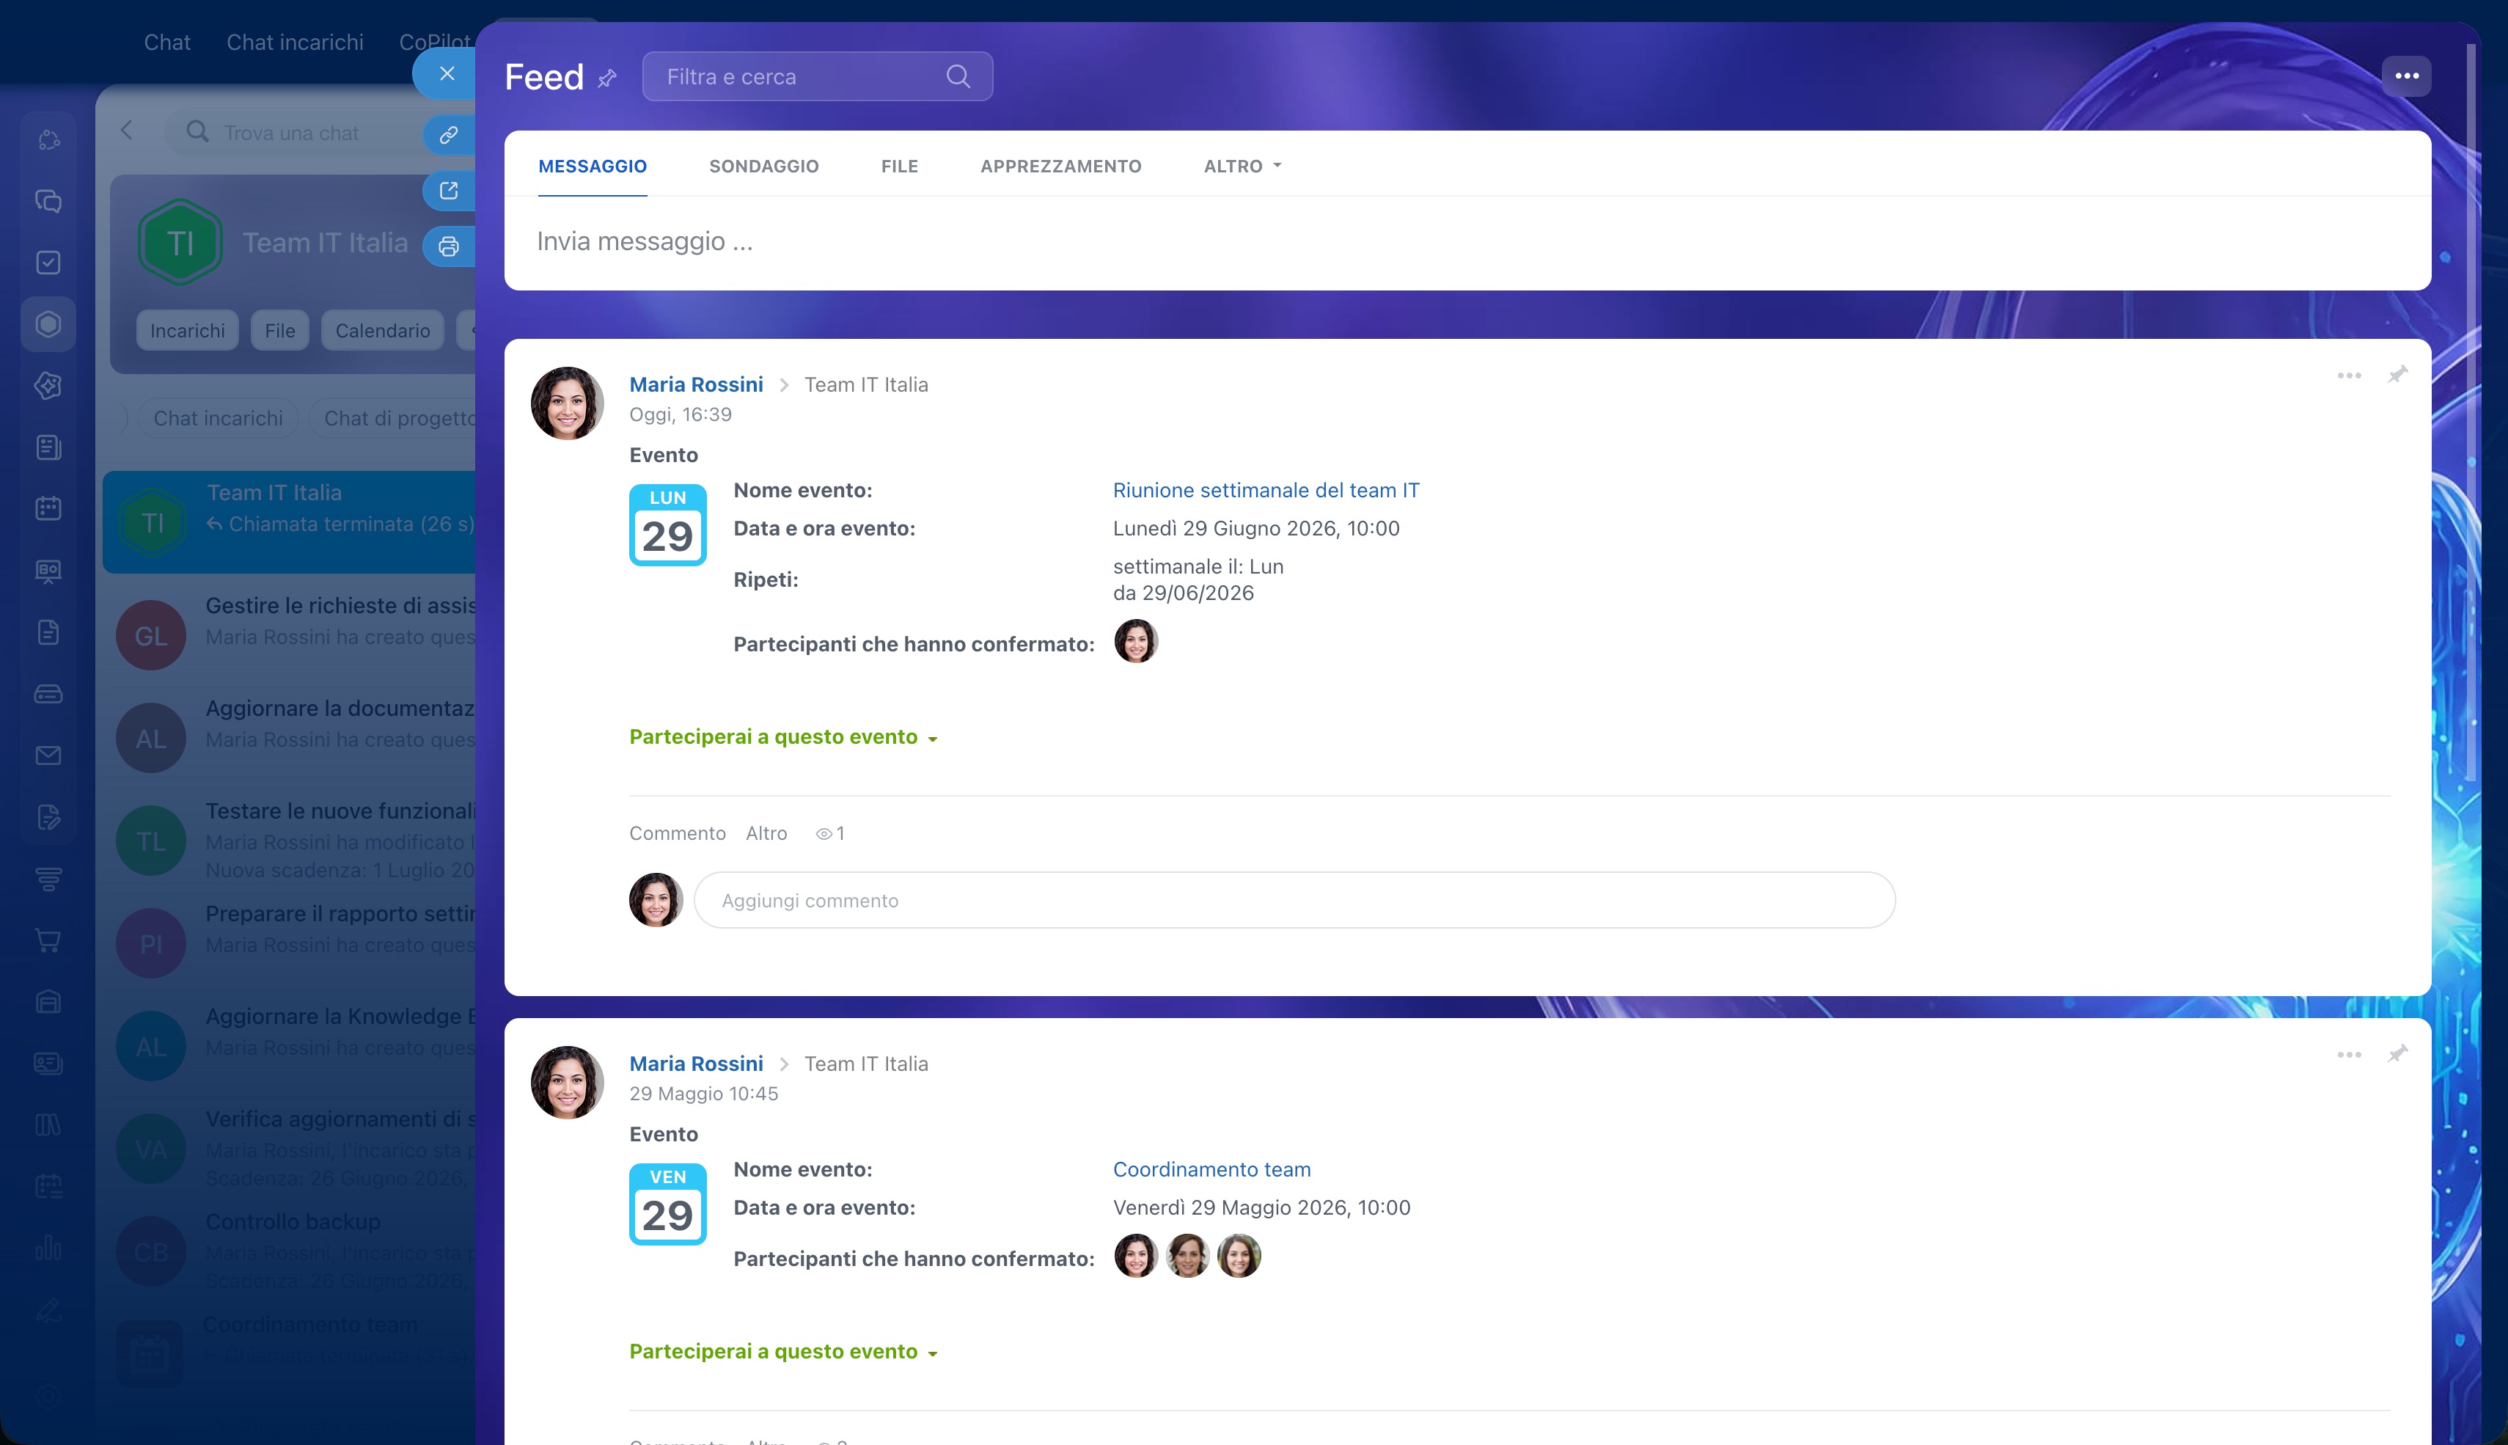
Task: Open more actions on Riunione settimanale post
Action: click(2348, 375)
